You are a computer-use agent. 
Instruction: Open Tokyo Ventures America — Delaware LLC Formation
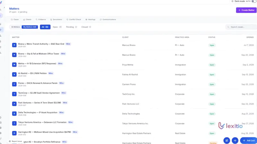[42, 122]
